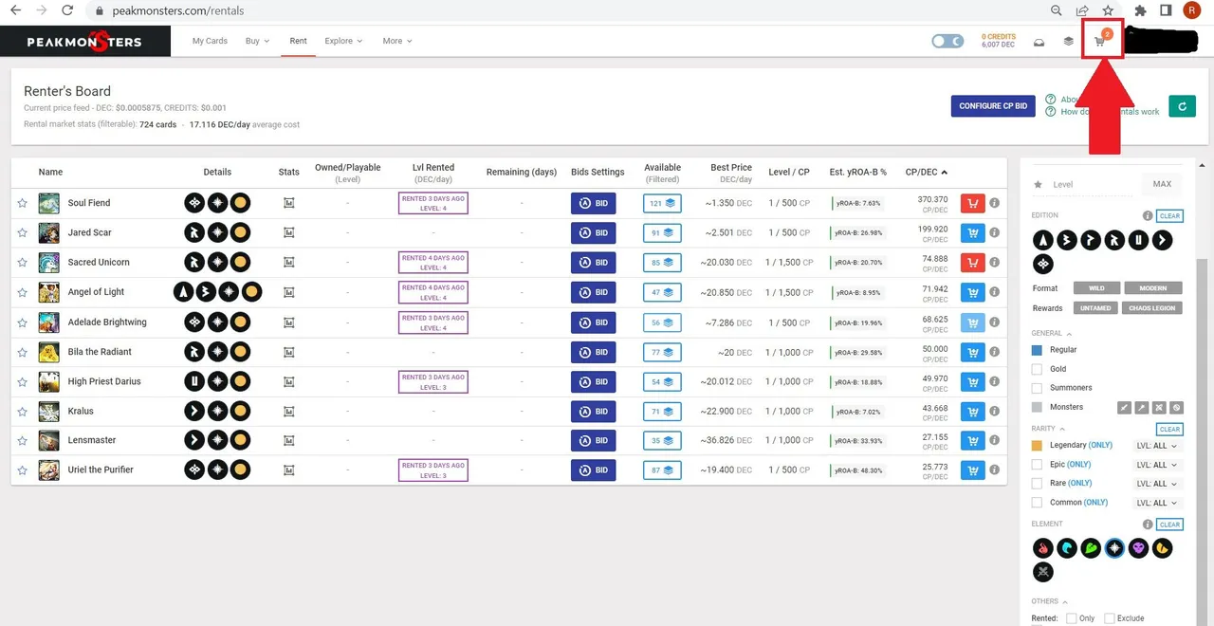This screenshot has width=1214, height=626.
Task: Open the card stack icon in header
Action: pos(1068,42)
